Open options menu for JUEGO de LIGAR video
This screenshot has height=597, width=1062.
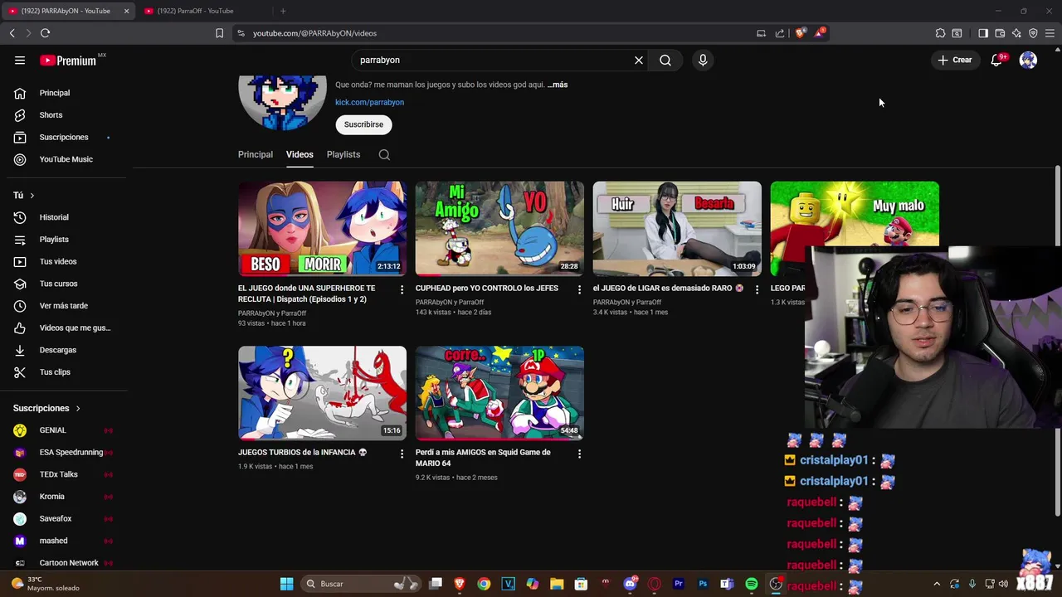(757, 289)
